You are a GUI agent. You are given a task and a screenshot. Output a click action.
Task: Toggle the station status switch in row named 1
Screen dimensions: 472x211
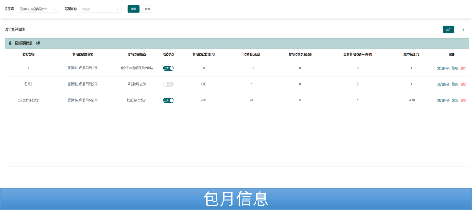click(168, 68)
